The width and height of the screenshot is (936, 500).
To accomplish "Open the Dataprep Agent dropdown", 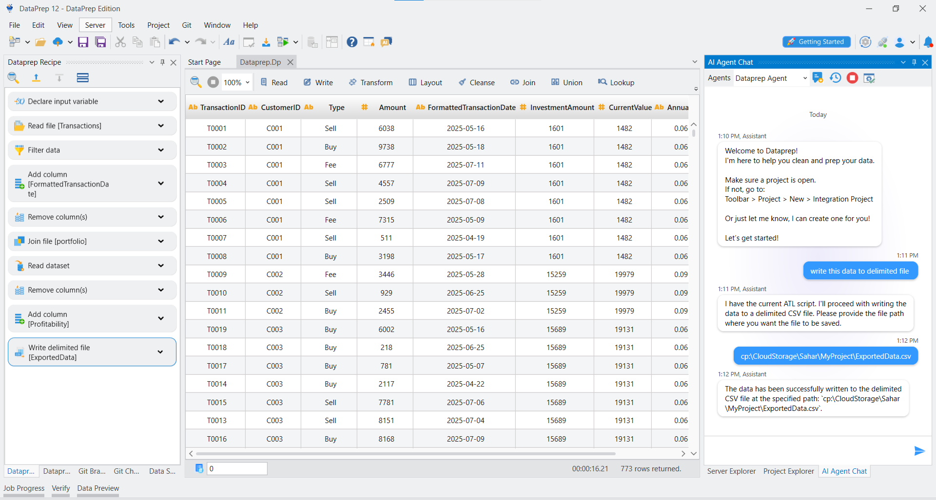I will (805, 78).
